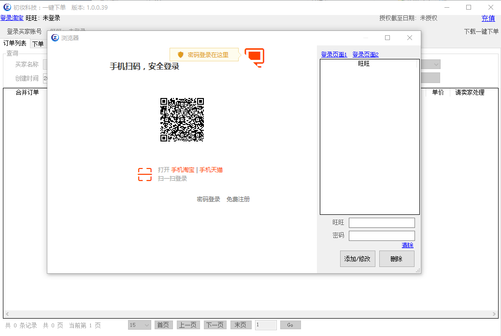The height and width of the screenshot is (336, 501).
Task: Go to 下一页 in pagination
Action: pos(215,325)
